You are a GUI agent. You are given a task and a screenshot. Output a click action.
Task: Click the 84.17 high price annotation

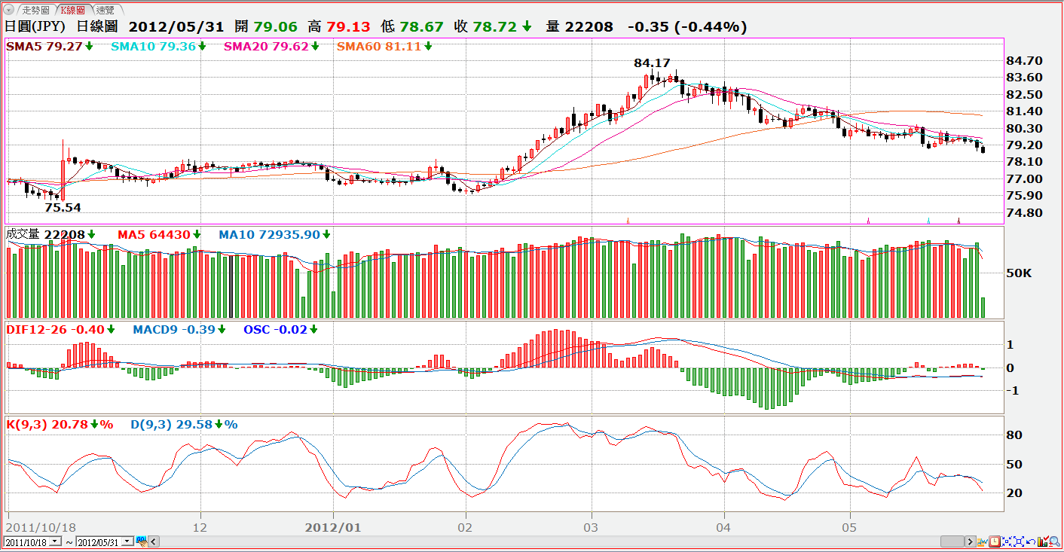click(652, 63)
